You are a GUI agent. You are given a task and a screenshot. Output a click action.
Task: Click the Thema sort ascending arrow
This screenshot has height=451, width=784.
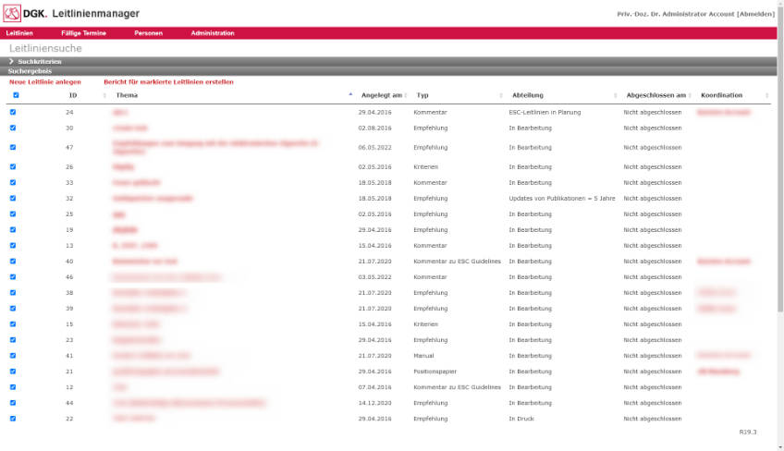pyautogui.click(x=350, y=94)
